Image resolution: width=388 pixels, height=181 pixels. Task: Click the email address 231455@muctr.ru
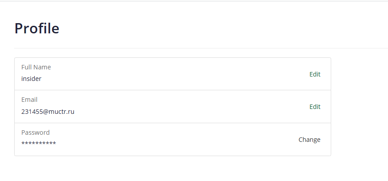48,112
